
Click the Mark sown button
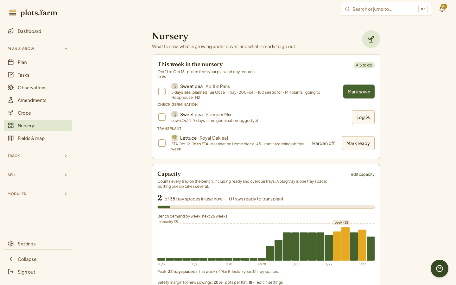click(359, 92)
